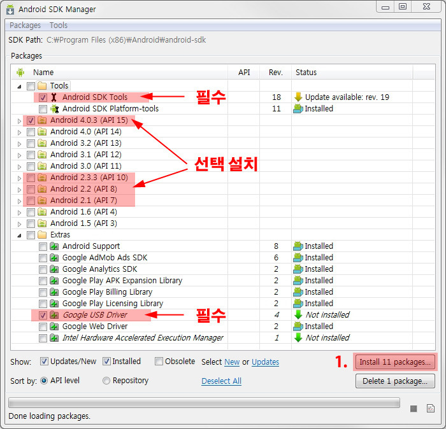Click the Delete 1 package button
The height and width of the screenshot is (429, 446).
point(395,381)
